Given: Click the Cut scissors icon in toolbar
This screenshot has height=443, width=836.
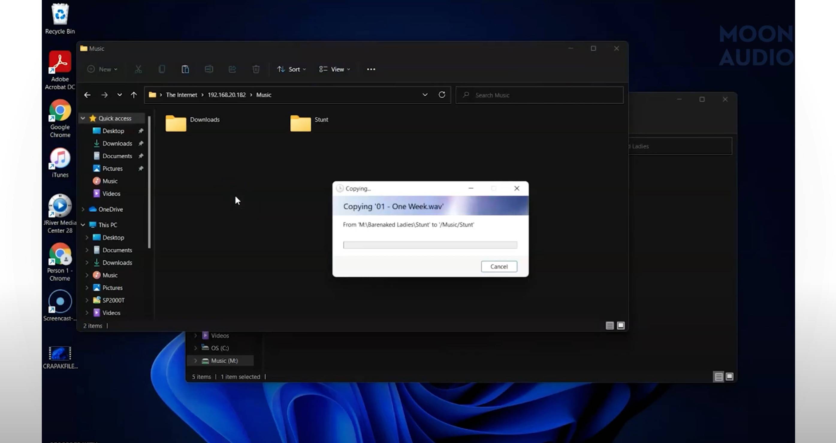Looking at the screenshot, I should tap(138, 69).
